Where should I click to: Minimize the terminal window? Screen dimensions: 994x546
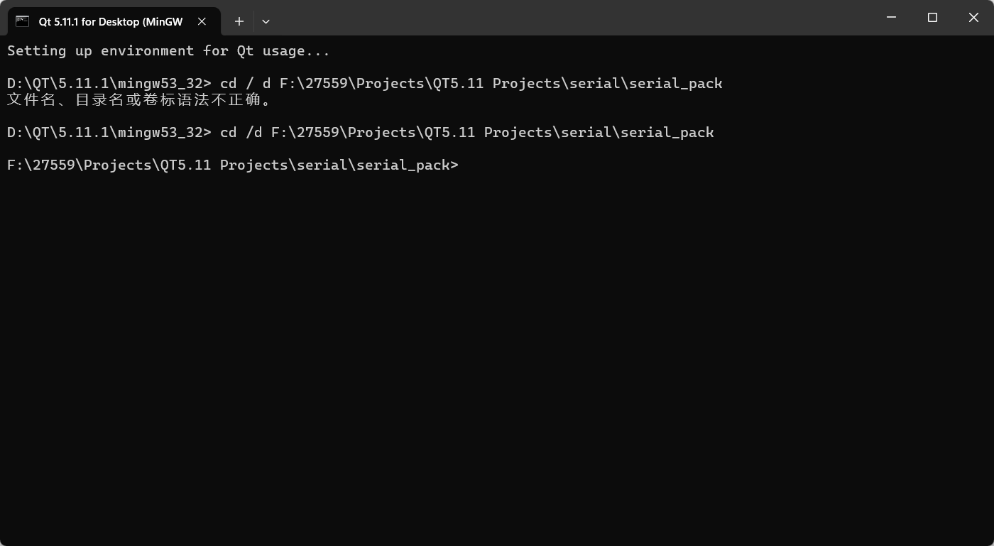(x=892, y=17)
